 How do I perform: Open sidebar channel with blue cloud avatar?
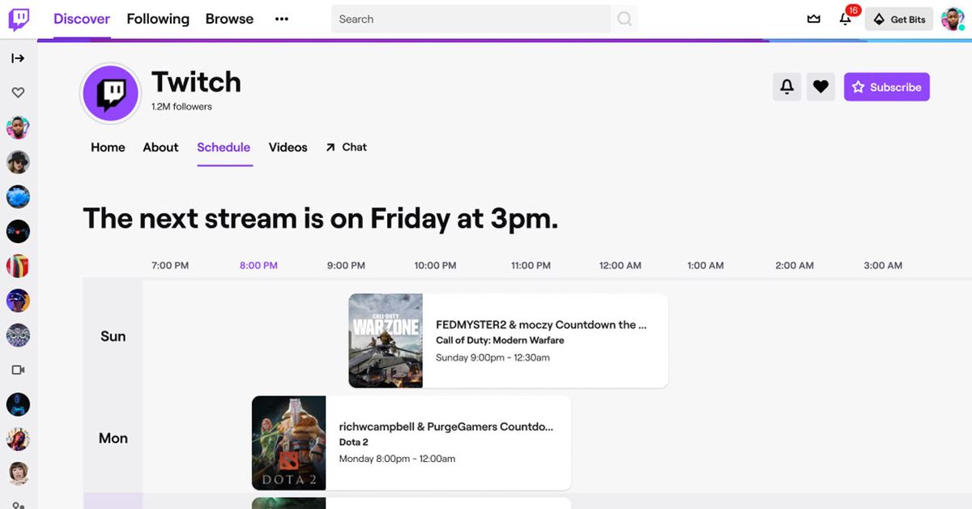click(18, 197)
